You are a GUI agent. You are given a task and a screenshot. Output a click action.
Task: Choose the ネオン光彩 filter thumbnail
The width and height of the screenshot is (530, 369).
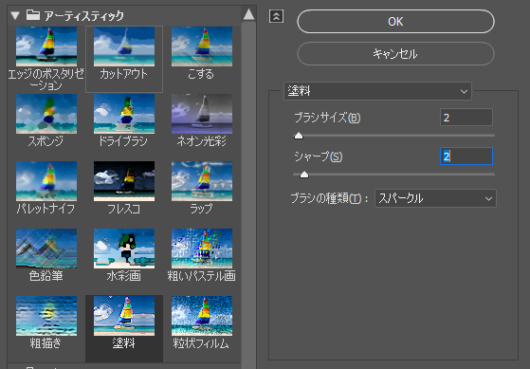point(202,114)
